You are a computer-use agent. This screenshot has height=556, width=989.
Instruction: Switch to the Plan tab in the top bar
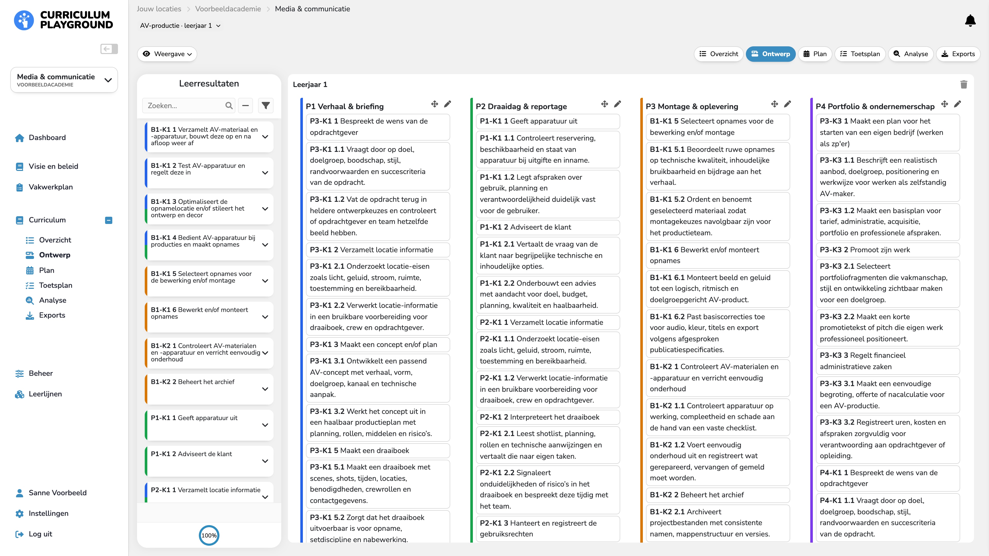[815, 54]
